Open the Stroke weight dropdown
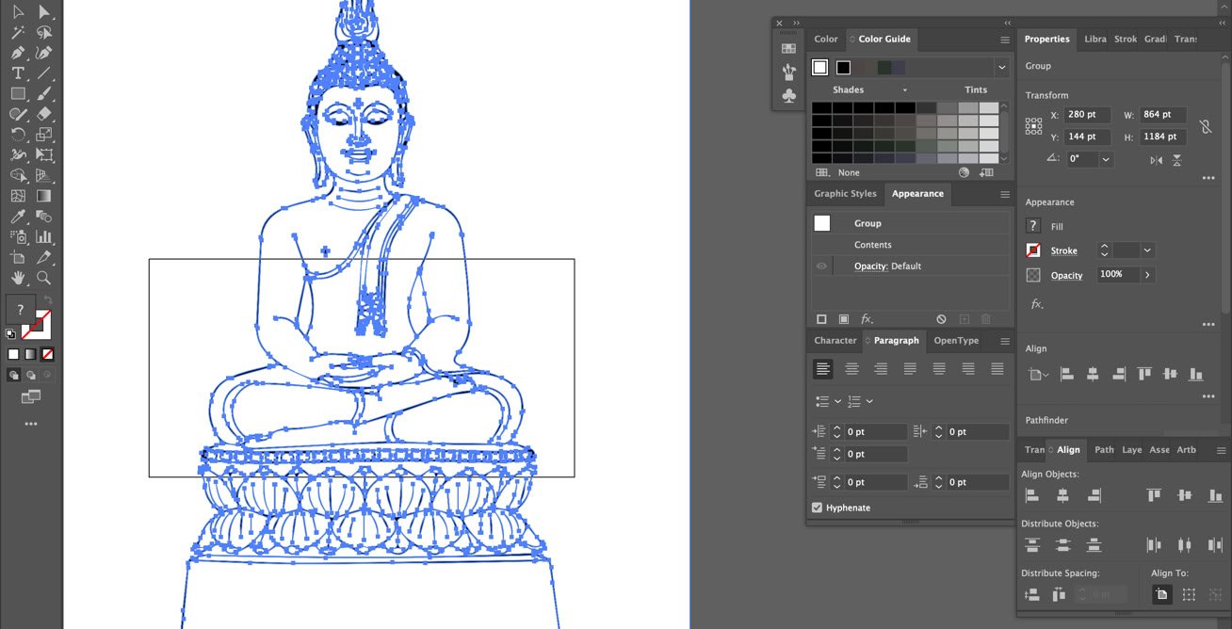Screen dimensions: 1232x629 [x=1146, y=250]
